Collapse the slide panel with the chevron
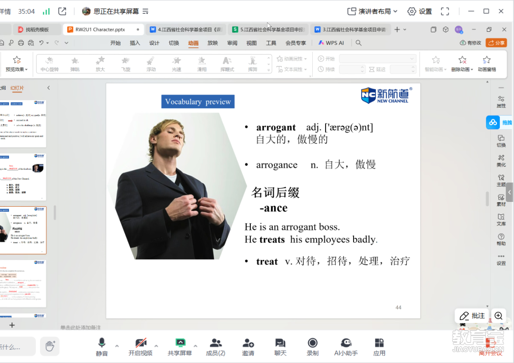Screen dimensions: 514x363 pos(49,88)
